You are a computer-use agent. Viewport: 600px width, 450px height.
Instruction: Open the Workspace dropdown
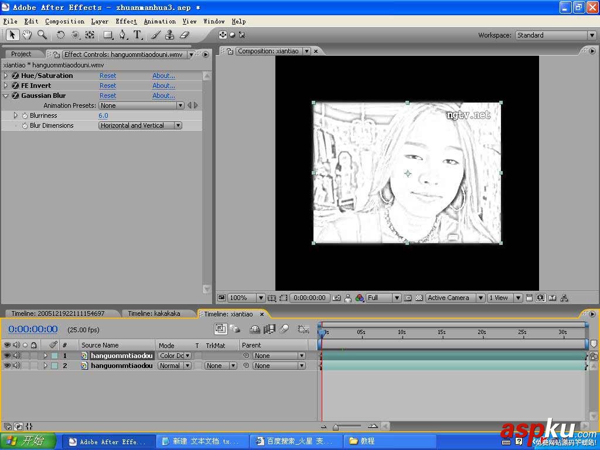click(x=555, y=35)
